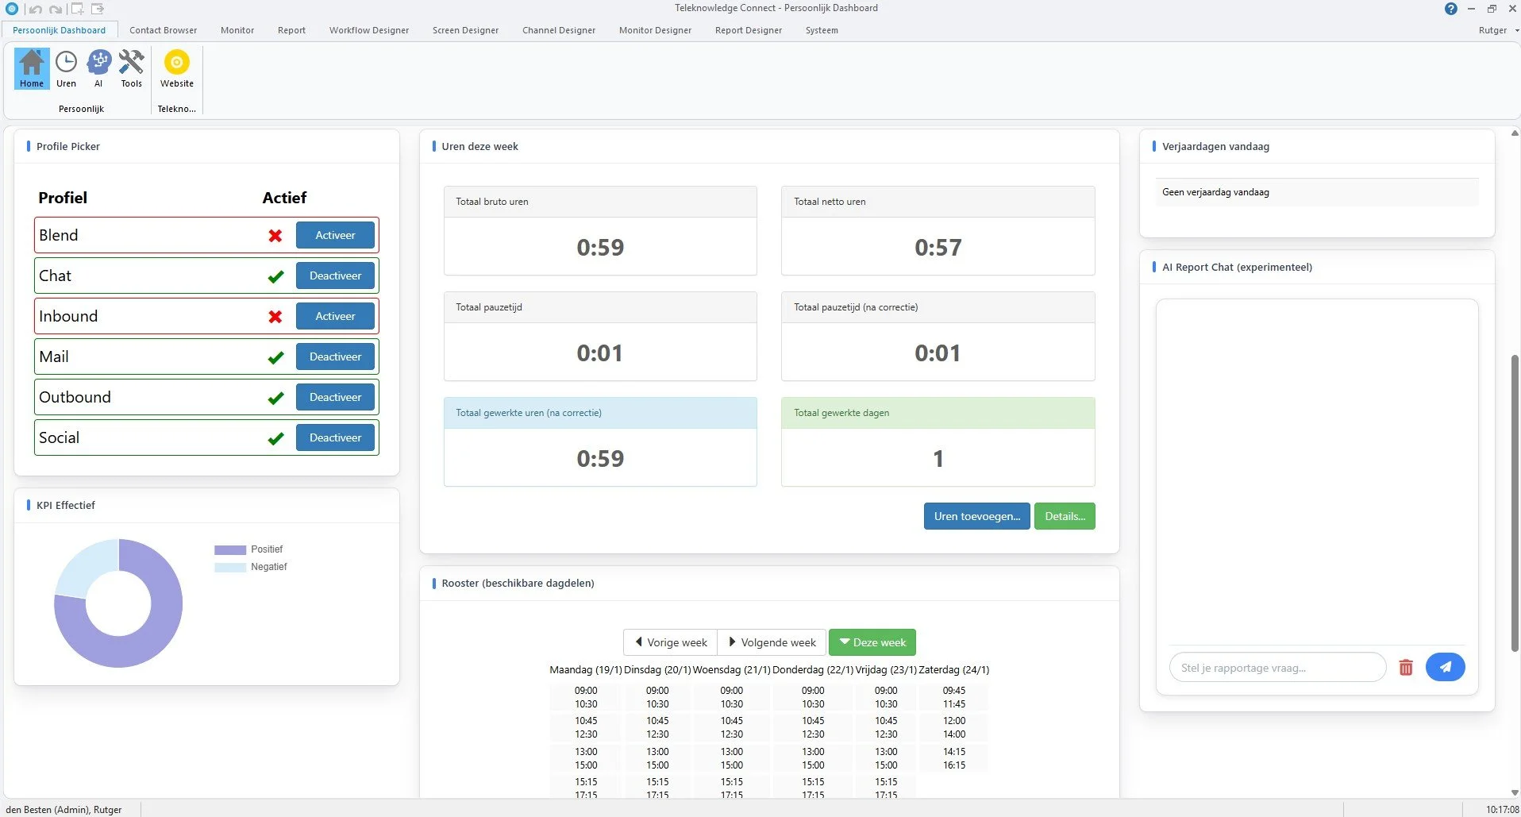Activate the Blend profile
This screenshot has width=1521, height=817.
[334, 235]
